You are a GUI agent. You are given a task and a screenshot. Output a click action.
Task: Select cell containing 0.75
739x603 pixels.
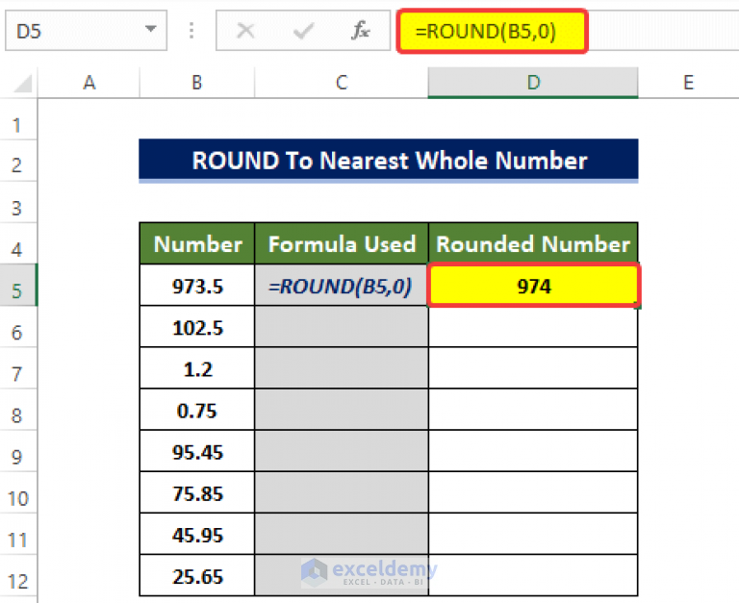tap(197, 410)
